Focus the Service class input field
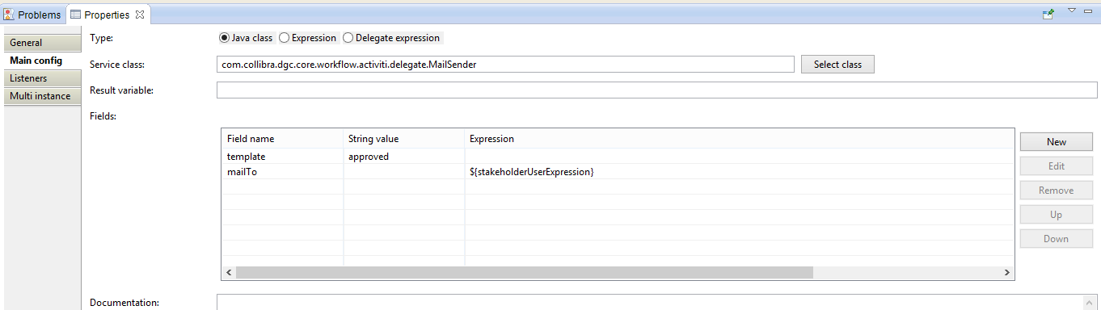The image size is (1101, 310). 505,65
